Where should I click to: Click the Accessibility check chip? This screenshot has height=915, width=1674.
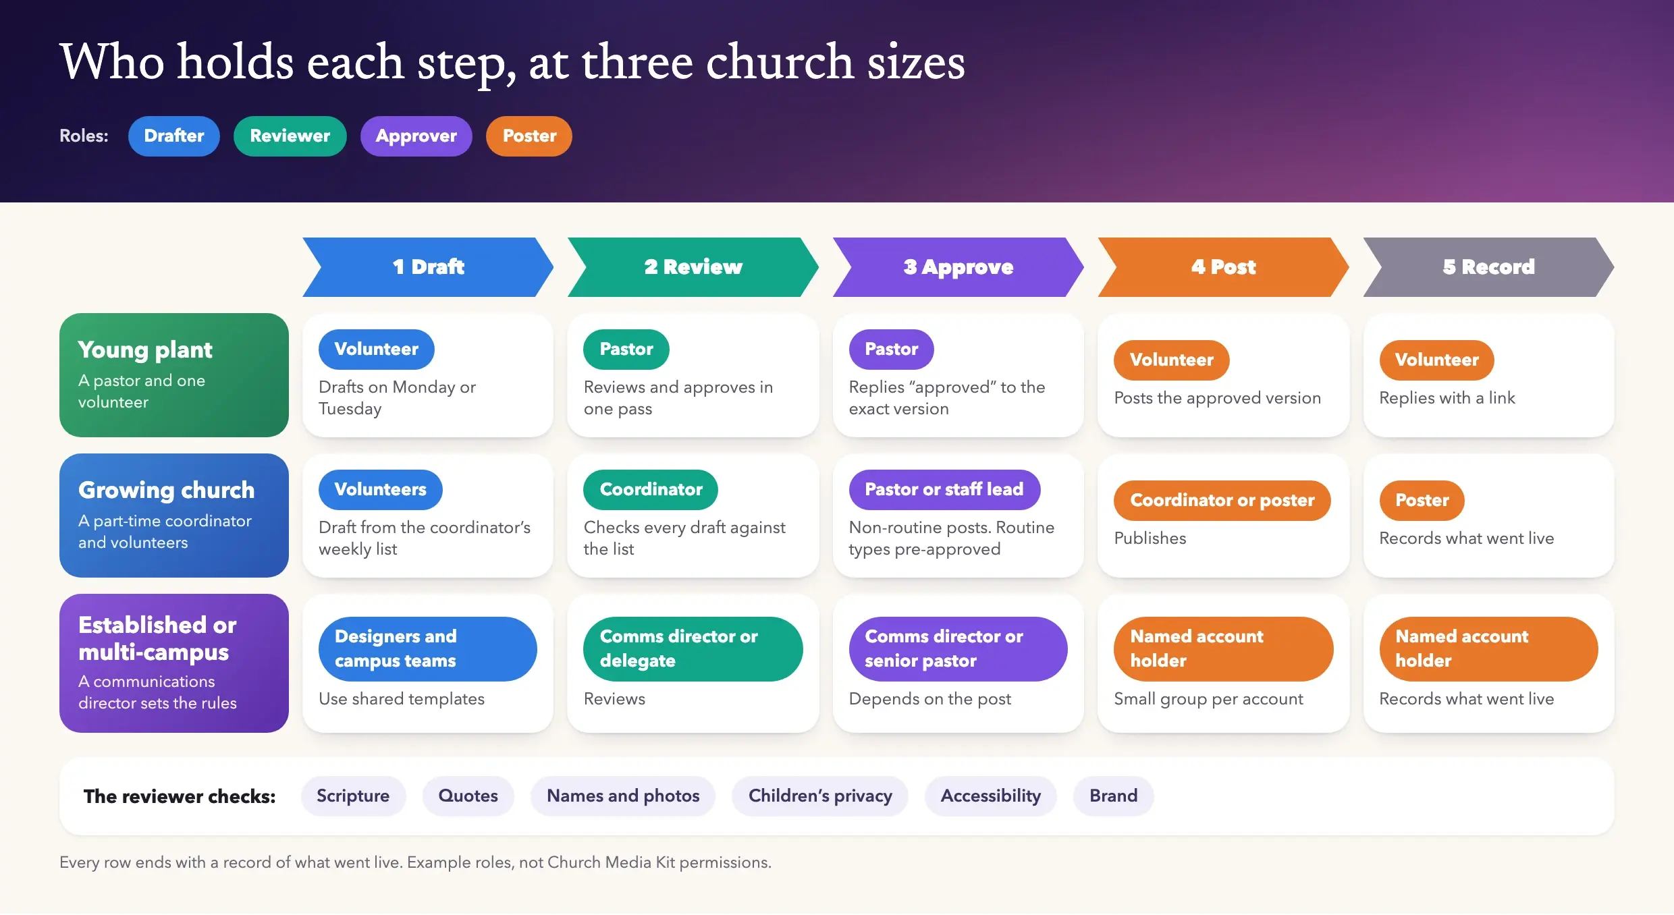991,796
